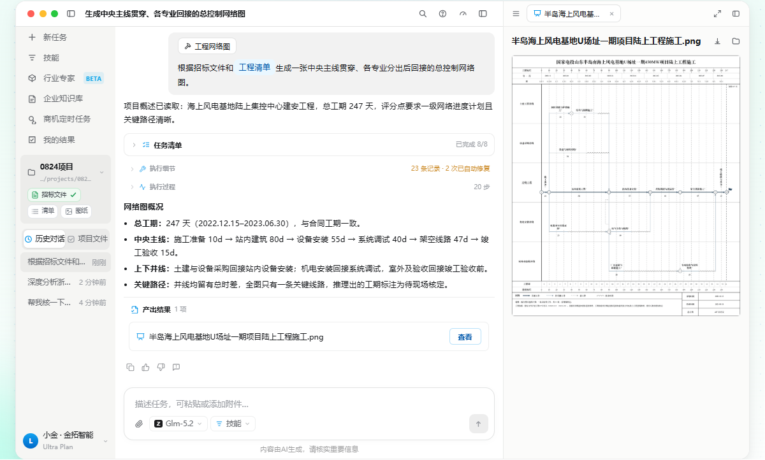Click the 清单 chip in project card
The height and width of the screenshot is (460, 765).
click(x=43, y=211)
